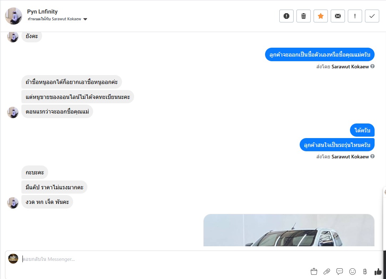Click the page avatar beside the reply box
The height and width of the screenshot is (279, 386).
click(x=13, y=259)
